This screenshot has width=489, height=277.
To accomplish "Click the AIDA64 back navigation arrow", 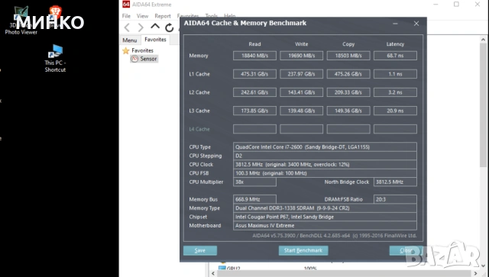I will (127, 27).
